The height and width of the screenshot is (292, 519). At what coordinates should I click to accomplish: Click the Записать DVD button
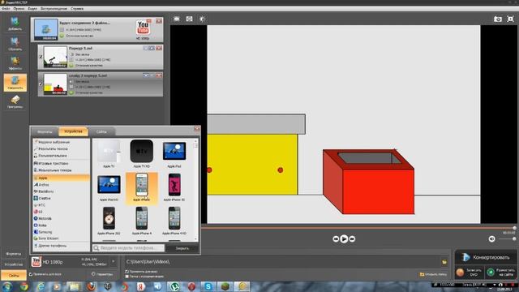point(470,273)
